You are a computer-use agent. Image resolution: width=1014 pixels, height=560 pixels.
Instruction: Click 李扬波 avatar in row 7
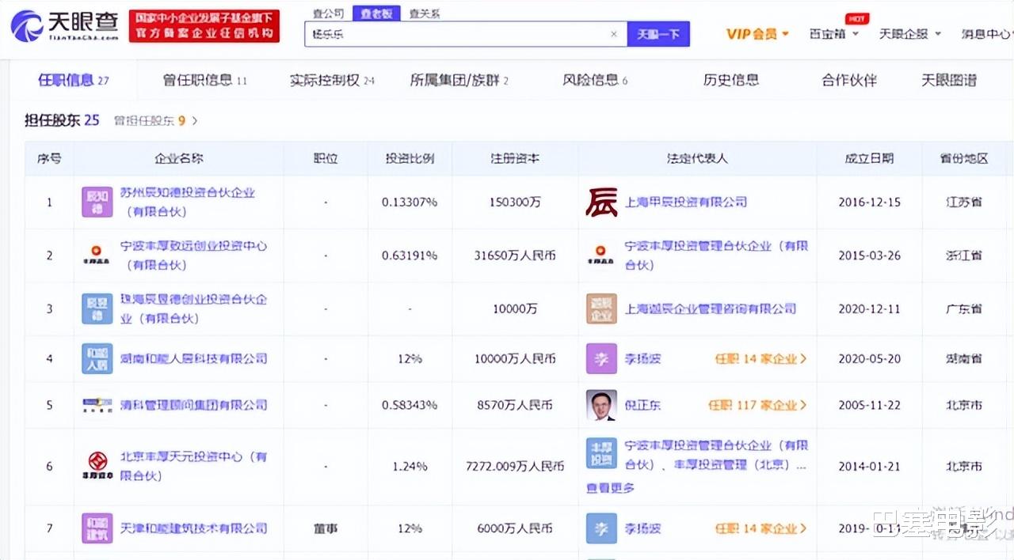click(601, 528)
